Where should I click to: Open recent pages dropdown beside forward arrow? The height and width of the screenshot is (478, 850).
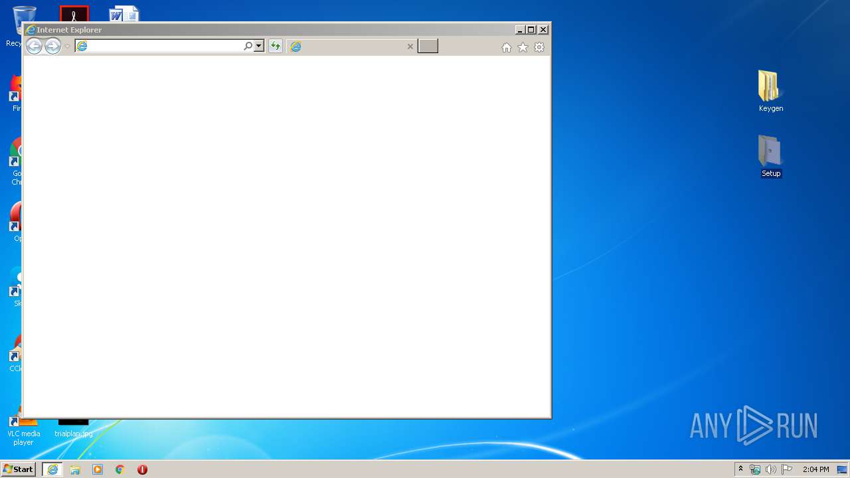click(x=67, y=46)
